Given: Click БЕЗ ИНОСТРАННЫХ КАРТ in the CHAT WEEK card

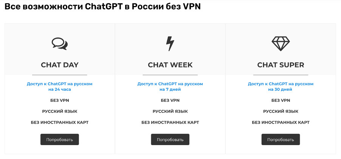Looking at the screenshot, I should point(170,122).
